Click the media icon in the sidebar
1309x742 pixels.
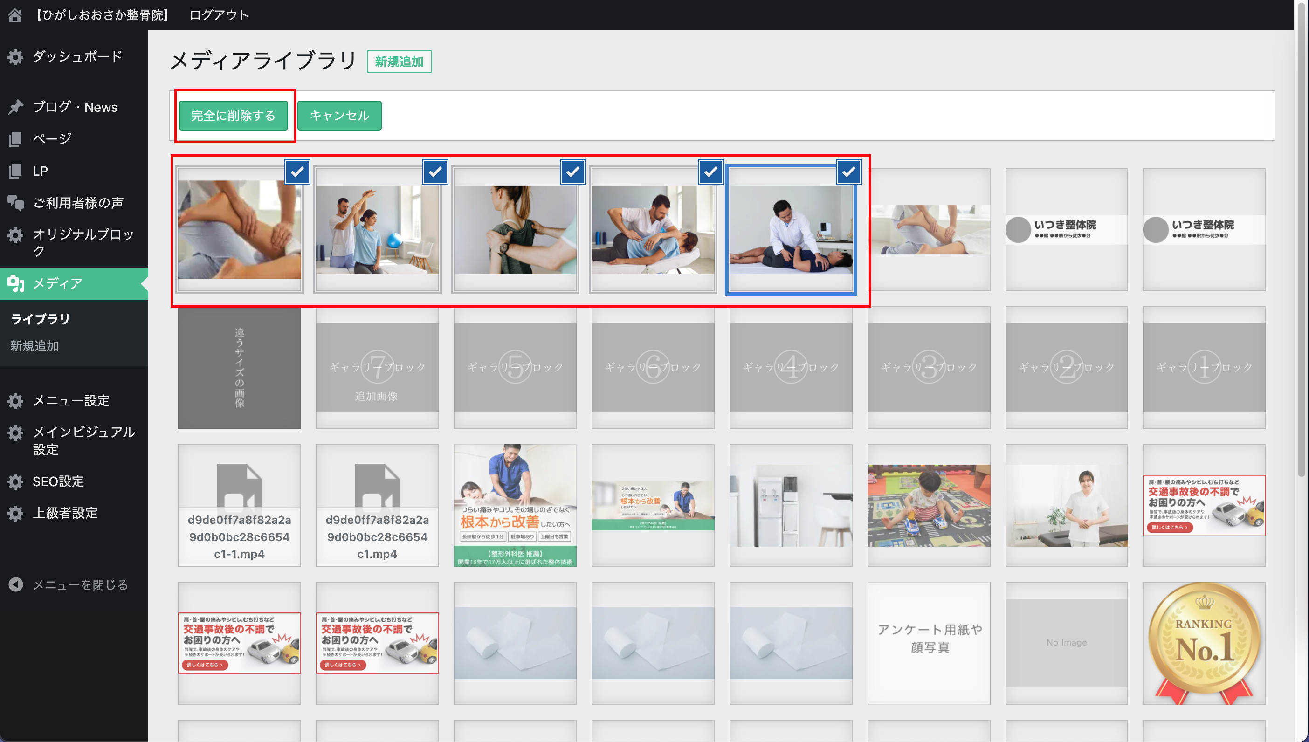15,283
